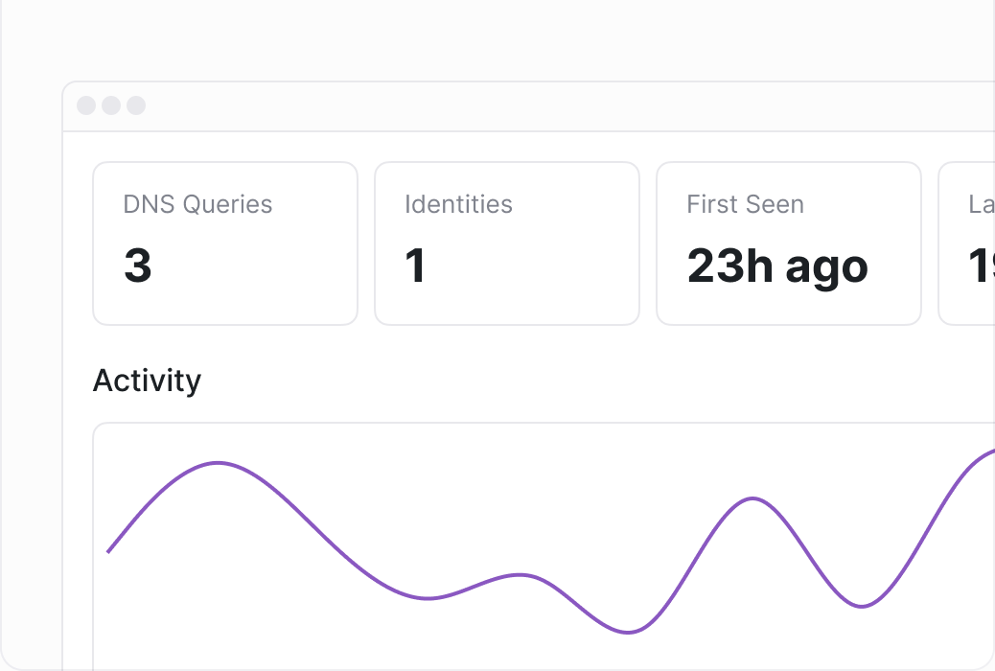Viewport: 995px width, 671px height.
Task: Click the start point of the purple line
Action: 108,551
